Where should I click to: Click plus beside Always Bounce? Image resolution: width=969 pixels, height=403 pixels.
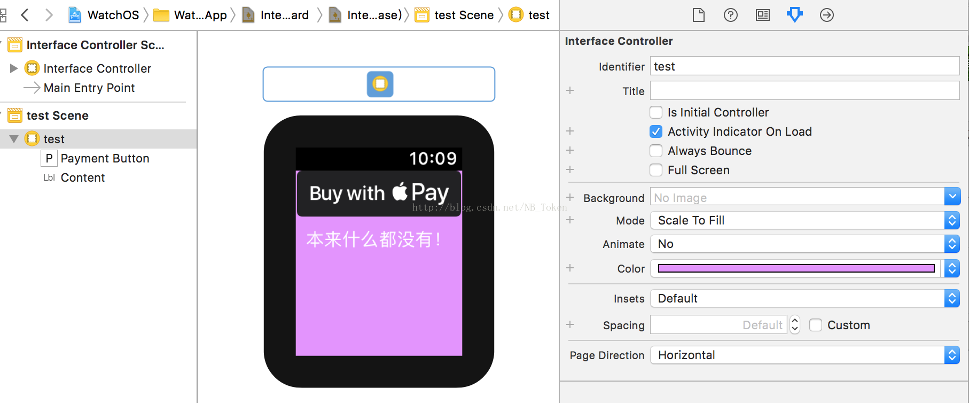pos(570,150)
